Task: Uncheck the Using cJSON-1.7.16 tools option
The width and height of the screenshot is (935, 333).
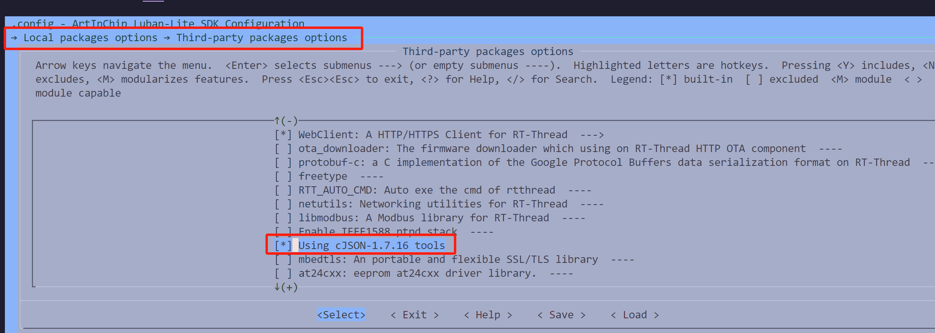Action: click(283, 246)
